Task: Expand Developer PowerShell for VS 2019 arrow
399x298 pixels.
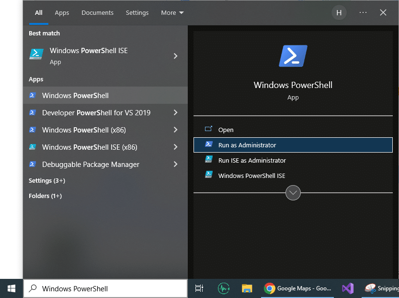Action: (x=175, y=112)
